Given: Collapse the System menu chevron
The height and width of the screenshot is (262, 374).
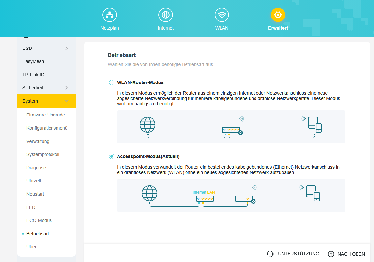Looking at the screenshot, I should (x=67, y=101).
